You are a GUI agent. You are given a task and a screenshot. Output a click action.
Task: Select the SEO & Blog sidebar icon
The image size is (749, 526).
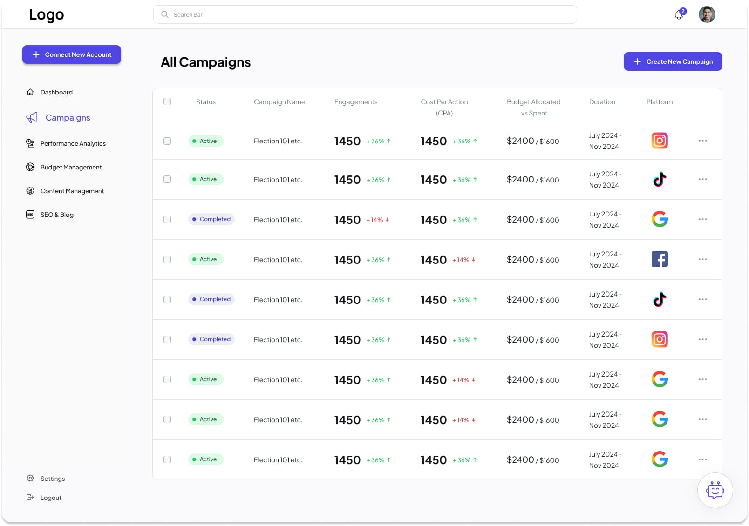click(30, 214)
